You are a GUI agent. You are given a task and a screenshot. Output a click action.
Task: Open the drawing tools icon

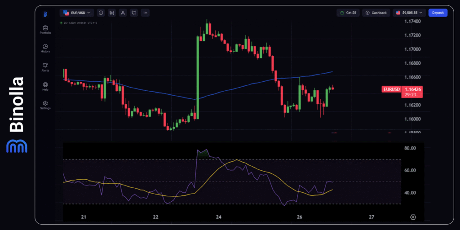(123, 13)
